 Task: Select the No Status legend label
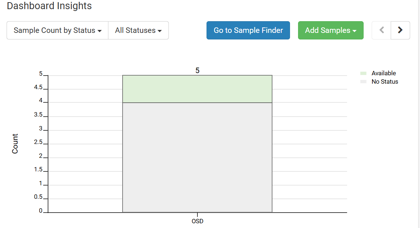(384, 81)
